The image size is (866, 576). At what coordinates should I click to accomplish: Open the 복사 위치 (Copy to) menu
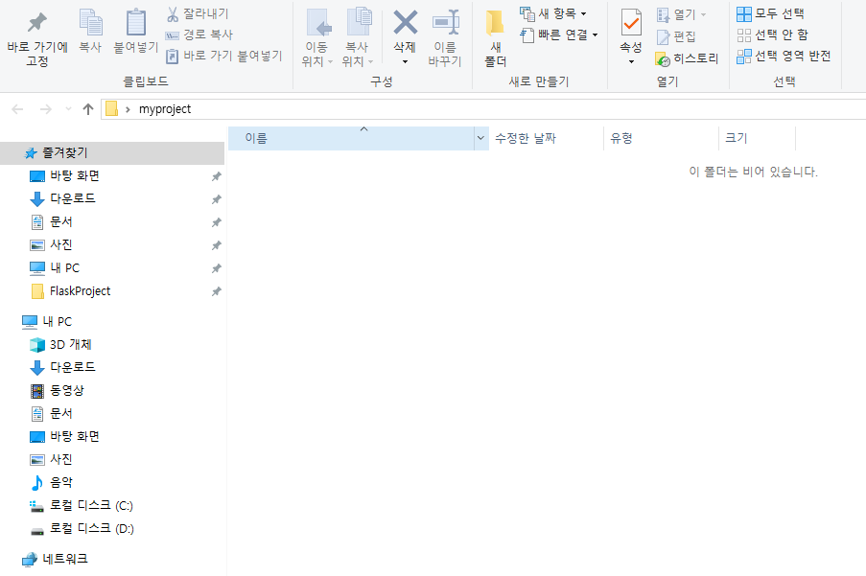click(x=358, y=37)
